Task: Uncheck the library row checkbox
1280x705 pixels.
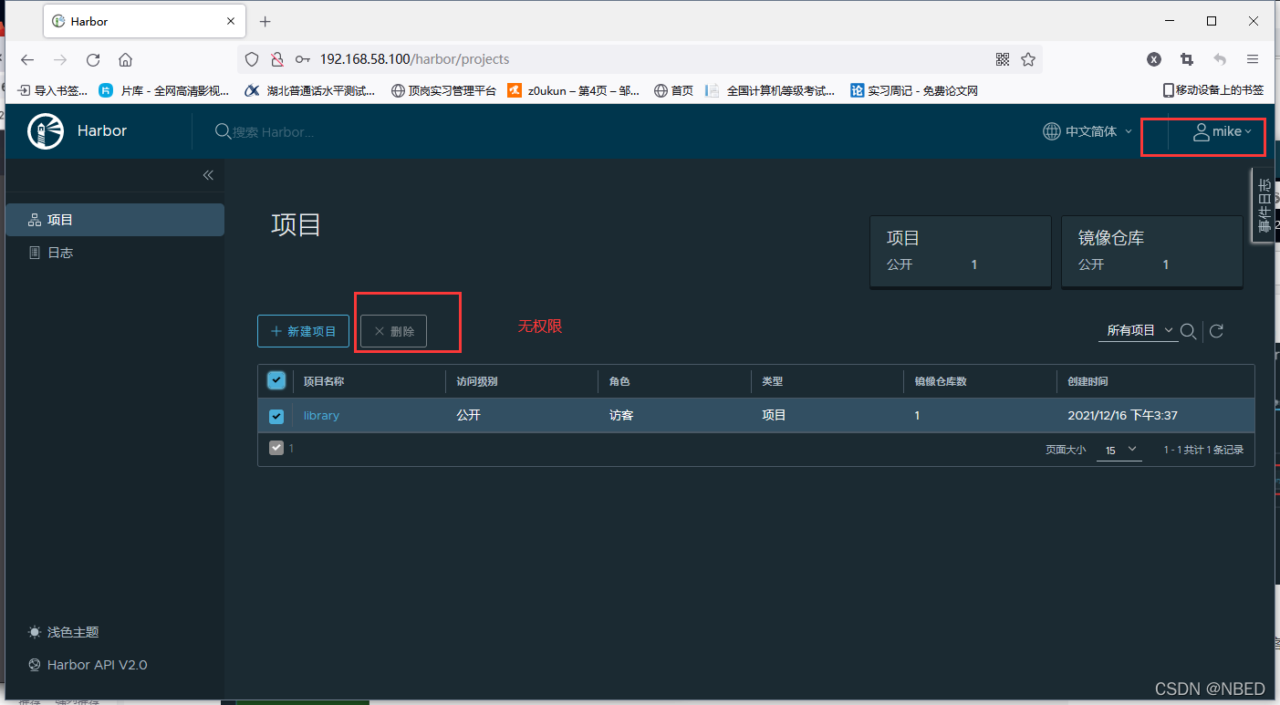Action: pyautogui.click(x=276, y=416)
